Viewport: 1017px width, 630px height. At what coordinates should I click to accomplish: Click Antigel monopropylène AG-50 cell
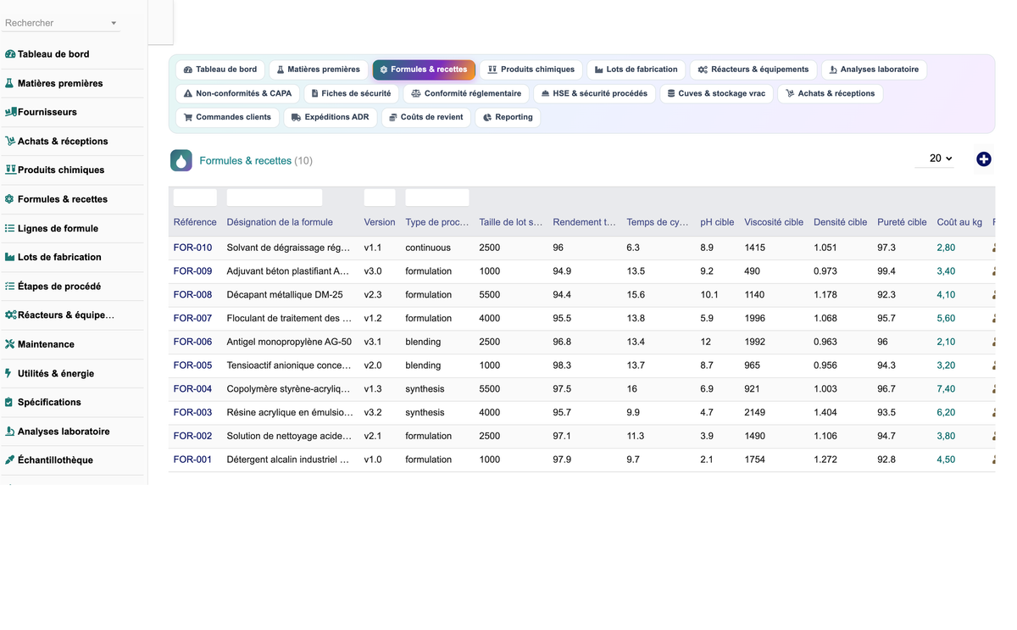pyautogui.click(x=289, y=342)
